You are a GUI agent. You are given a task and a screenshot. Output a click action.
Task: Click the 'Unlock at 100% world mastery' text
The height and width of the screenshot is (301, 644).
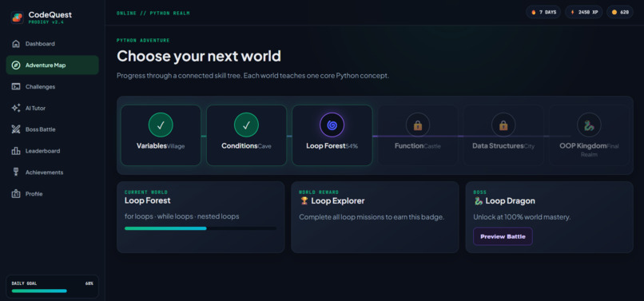pyautogui.click(x=522, y=217)
